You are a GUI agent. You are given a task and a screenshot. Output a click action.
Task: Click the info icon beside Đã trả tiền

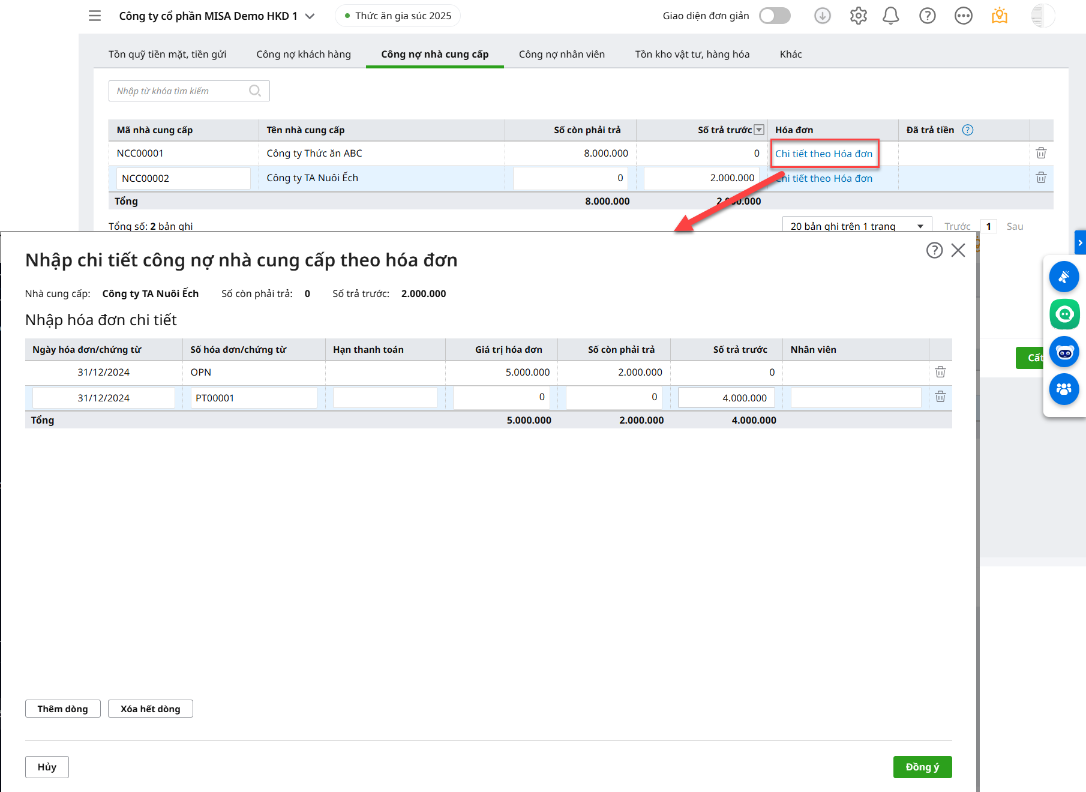tap(967, 130)
